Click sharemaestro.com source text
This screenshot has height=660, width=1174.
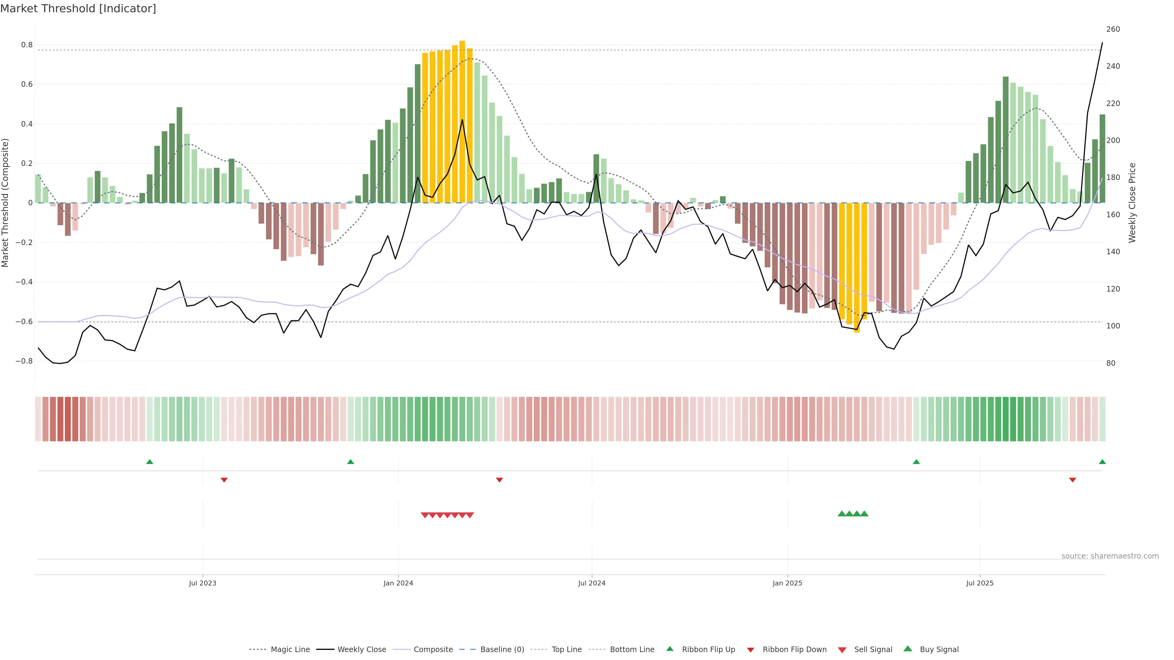pyautogui.click(x=1110, y=556)
